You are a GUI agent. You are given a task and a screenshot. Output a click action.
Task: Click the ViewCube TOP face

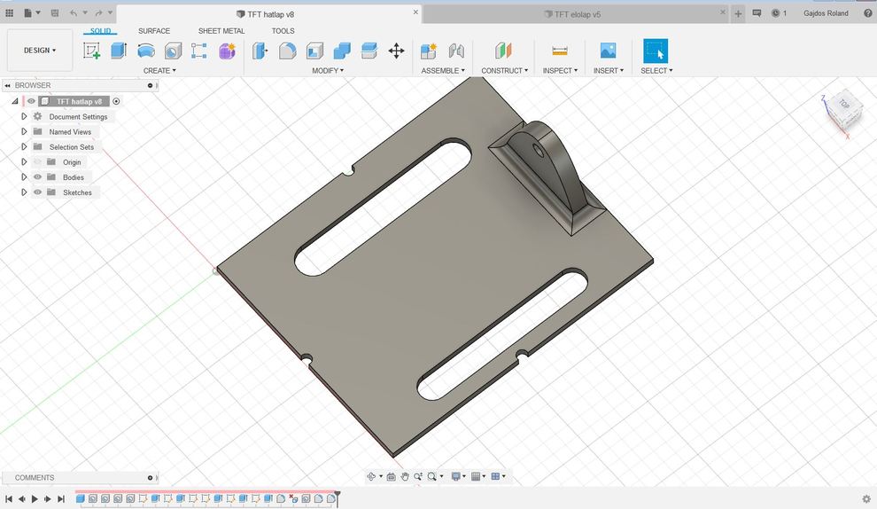(843, 104)
